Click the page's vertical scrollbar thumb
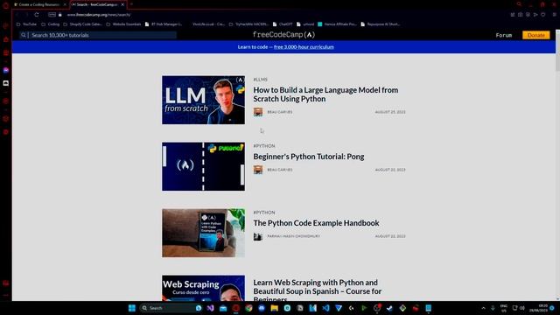The width and height of the screenshot is (560, 315). [557, 61]
